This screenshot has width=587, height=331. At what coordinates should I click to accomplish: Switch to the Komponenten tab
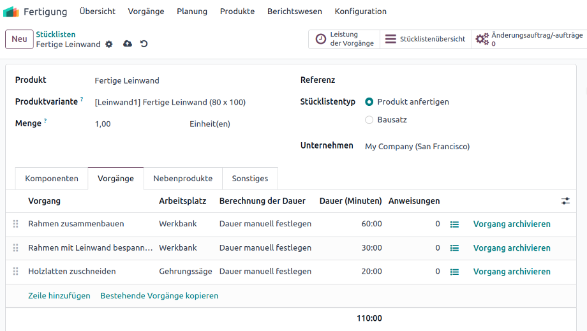pos(52,179)
